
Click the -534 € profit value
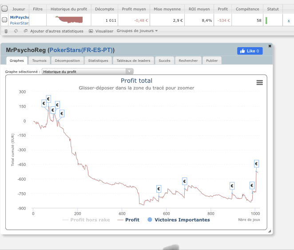224,20
